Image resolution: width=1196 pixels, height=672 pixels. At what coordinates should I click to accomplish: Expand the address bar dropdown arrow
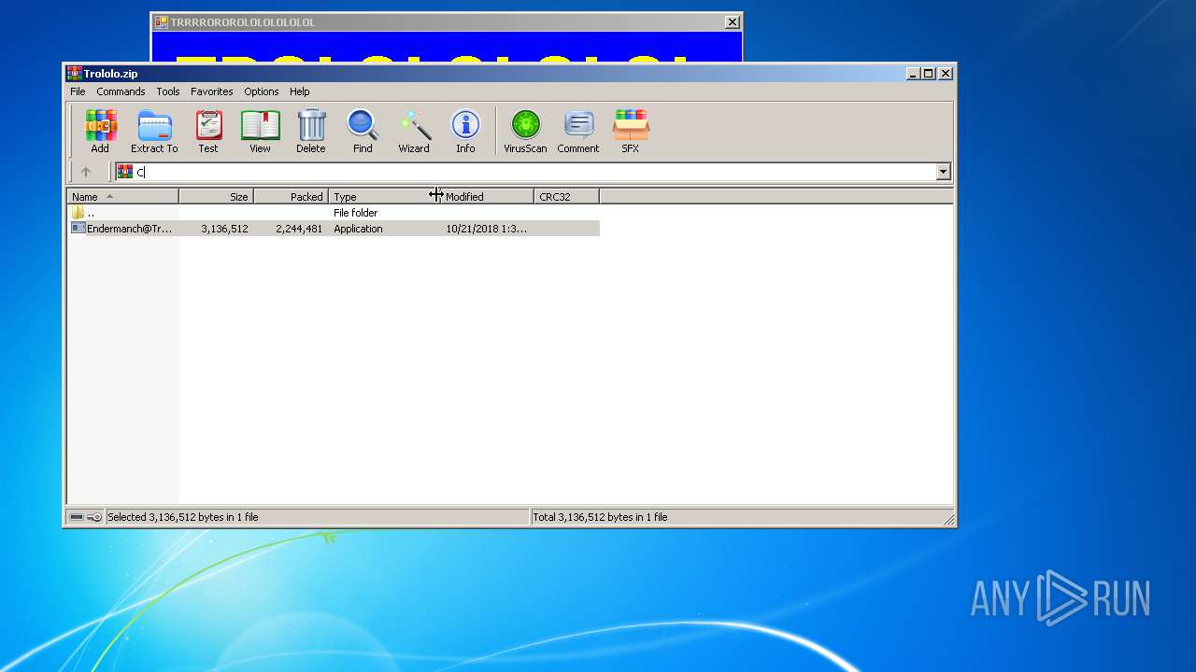click(943, 172)
